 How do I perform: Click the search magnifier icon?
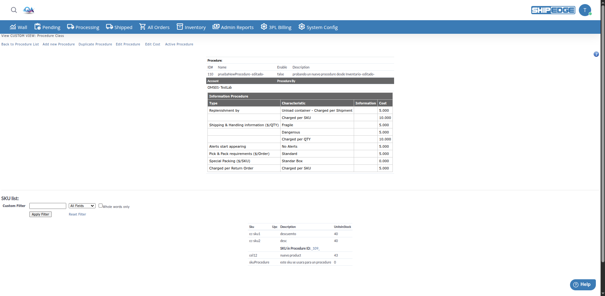14,10
